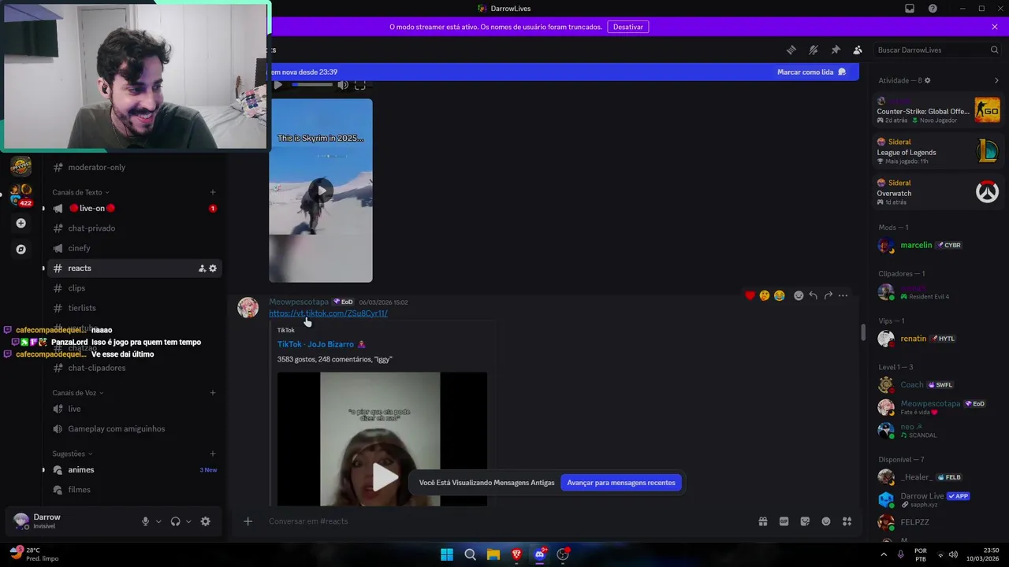Open user settings gear
Viewport: 1009px width, 567px height.
pyautogui.click(x=206, y=521)
